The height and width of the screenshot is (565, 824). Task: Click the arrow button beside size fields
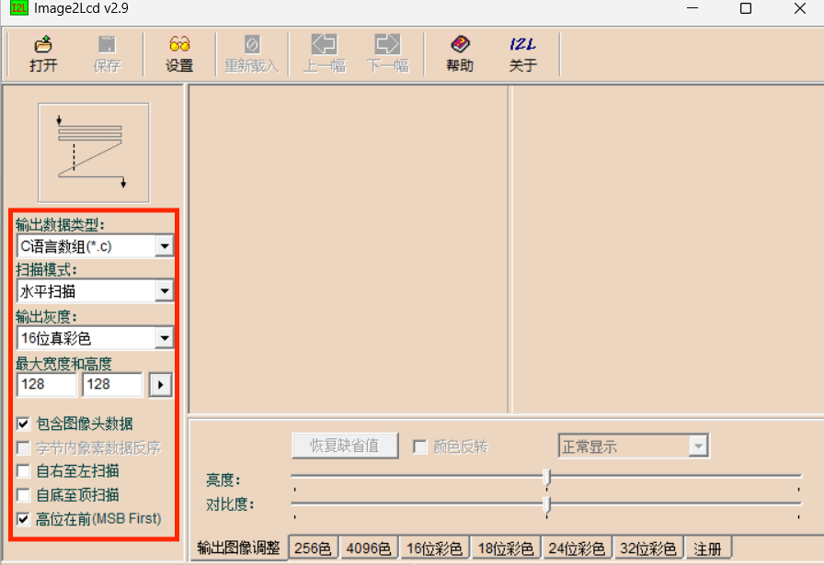tap(161, 385)
